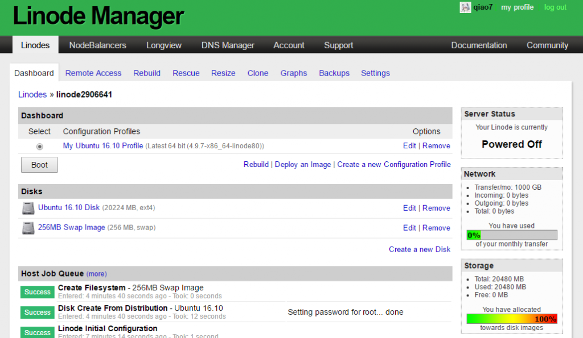
Task: Click Create a new Configuration Profile
Action: point(394,164)
